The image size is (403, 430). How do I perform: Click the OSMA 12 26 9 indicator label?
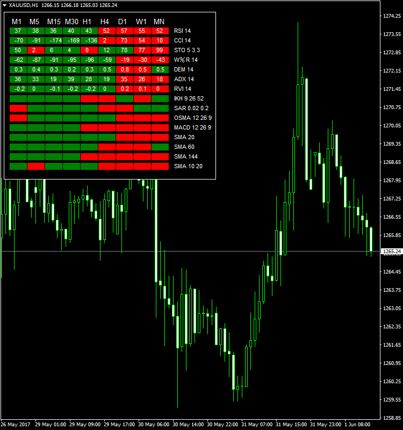point(193,118)
